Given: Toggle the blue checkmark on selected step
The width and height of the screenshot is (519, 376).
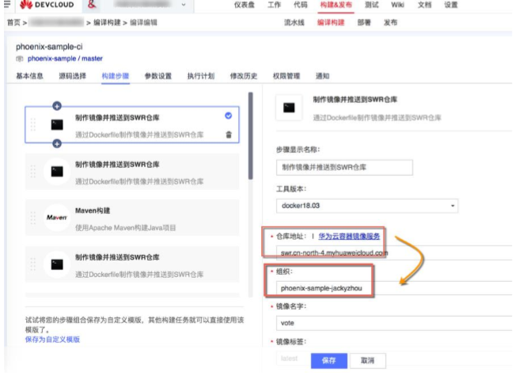Looking at the screenshot, I should coord(229,116).
